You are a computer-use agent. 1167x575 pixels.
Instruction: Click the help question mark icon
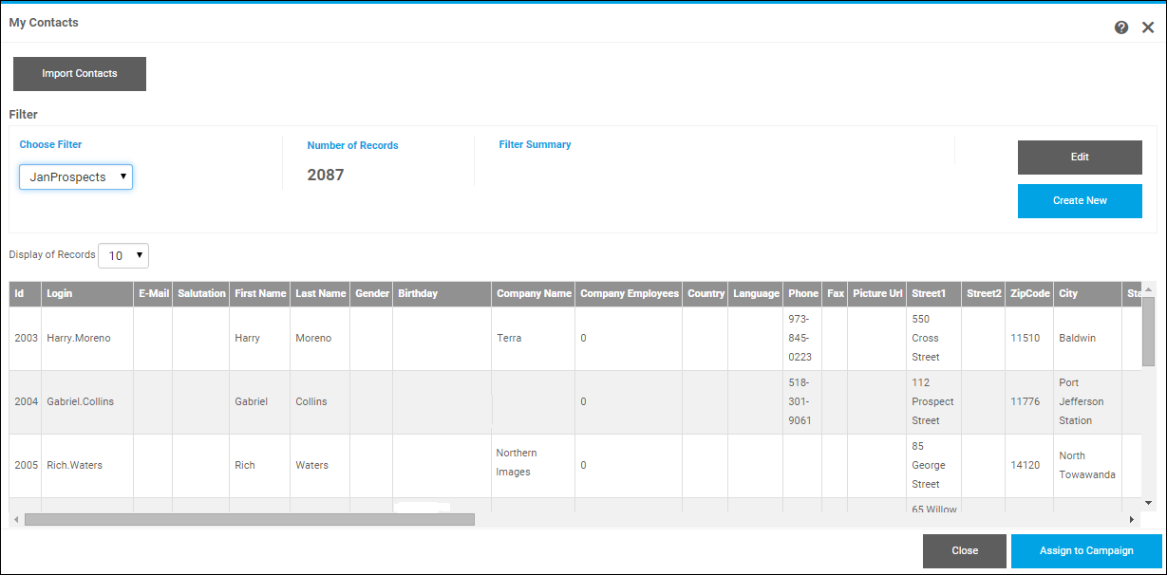coord(1121,28)
